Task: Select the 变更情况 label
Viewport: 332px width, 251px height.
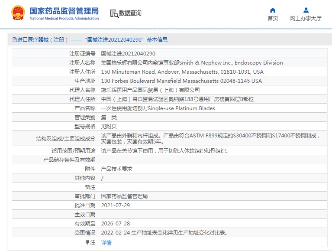Action: coord(85,233)
